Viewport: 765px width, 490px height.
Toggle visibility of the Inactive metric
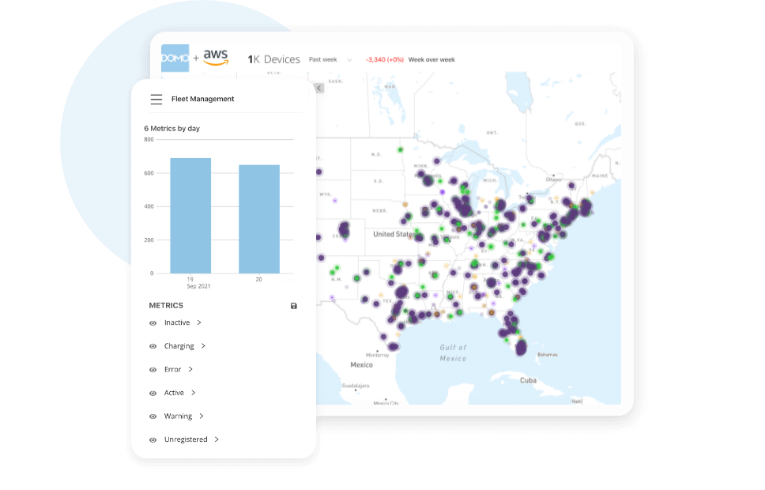[153, 323]
